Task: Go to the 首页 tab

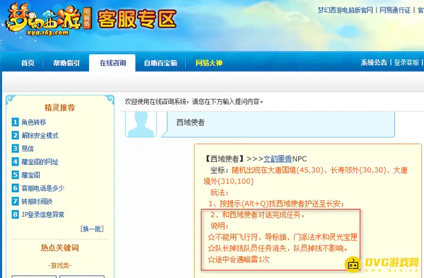Action: [x=28, y=63]
